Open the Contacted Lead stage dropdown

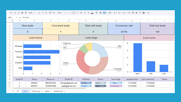(x=116, y=86)
